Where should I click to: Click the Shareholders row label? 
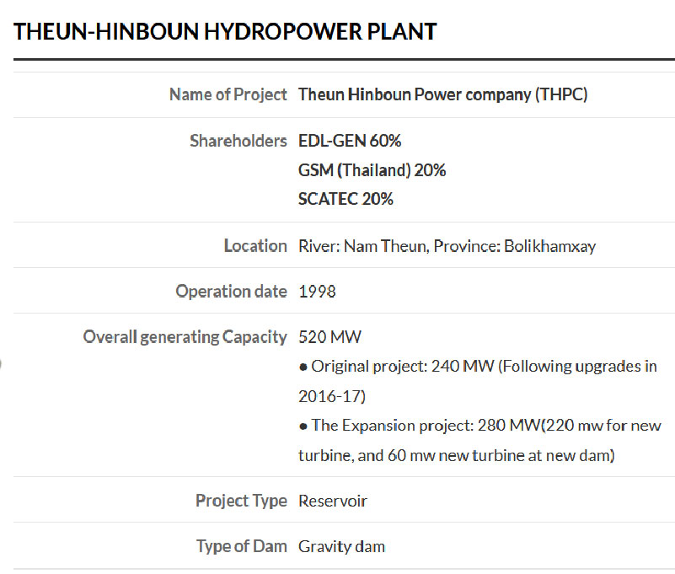coord(238,141)
